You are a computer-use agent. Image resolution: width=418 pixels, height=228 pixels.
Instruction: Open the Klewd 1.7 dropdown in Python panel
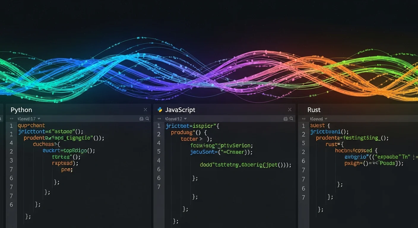(x=29, y=118)
